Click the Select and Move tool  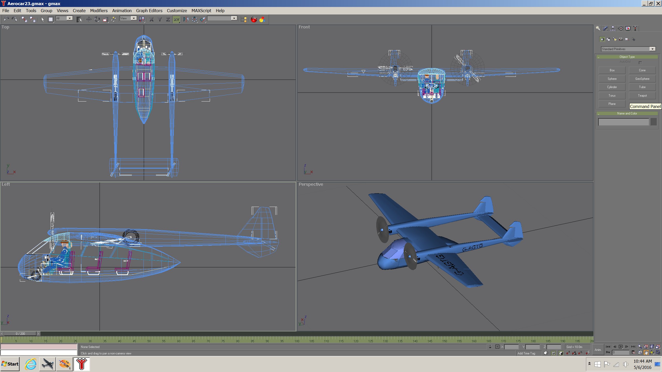[89, 19]
